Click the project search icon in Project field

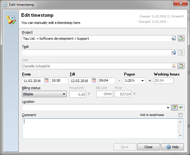tap(174, 39)
